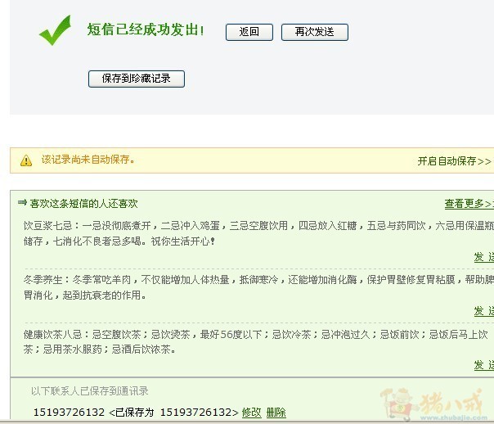Click the green success checkmark icon

point(55,30)
